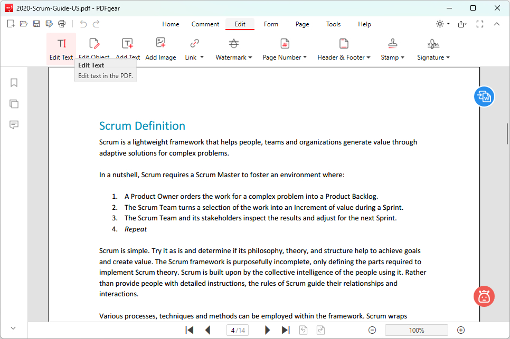This screenshot has height=339, width=510.
Task: Rotate page counterclockwise
Action: [303, 330]
